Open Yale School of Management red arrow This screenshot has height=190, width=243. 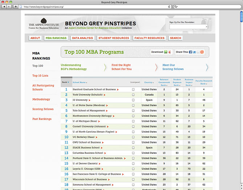107,111
